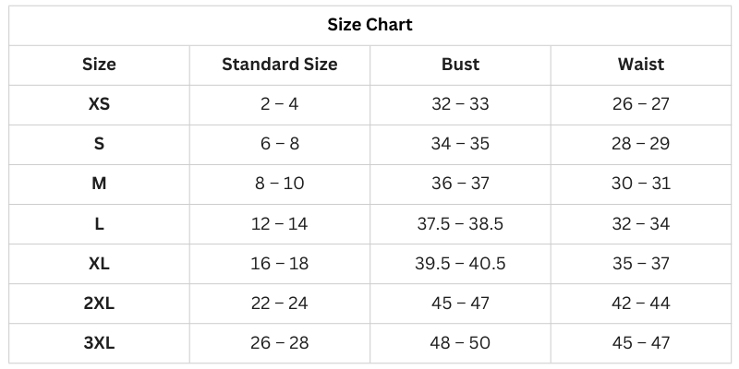Click the 30 – 31 waist cell
Screen dimensions: 739x369
pos(641,184)
